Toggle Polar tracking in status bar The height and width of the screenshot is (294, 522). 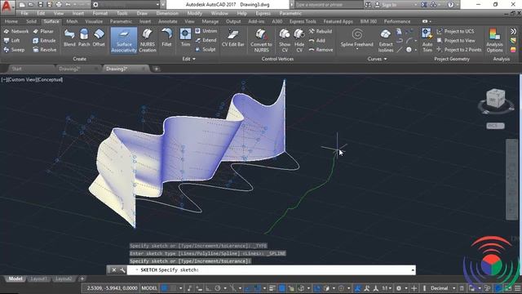[218, 288]
